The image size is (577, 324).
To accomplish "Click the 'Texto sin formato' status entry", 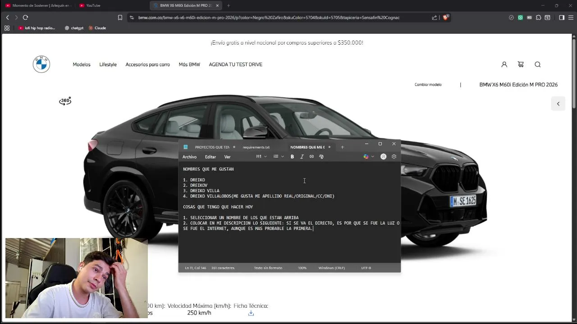I will (268, 268).
